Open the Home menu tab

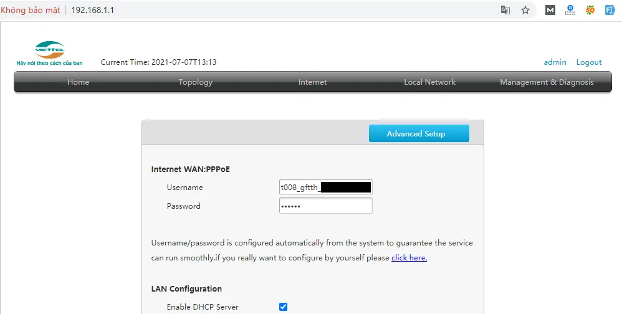78,82
